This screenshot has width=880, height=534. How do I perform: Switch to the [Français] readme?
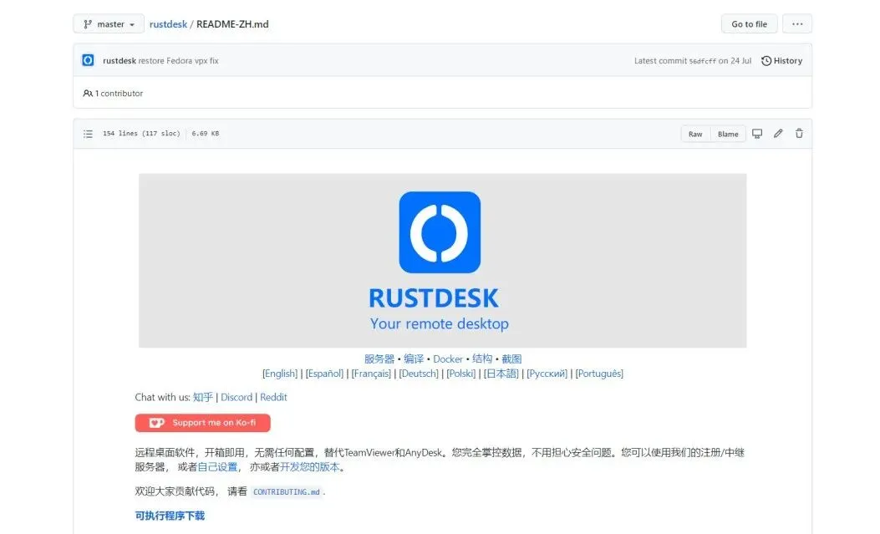(371, 374)
